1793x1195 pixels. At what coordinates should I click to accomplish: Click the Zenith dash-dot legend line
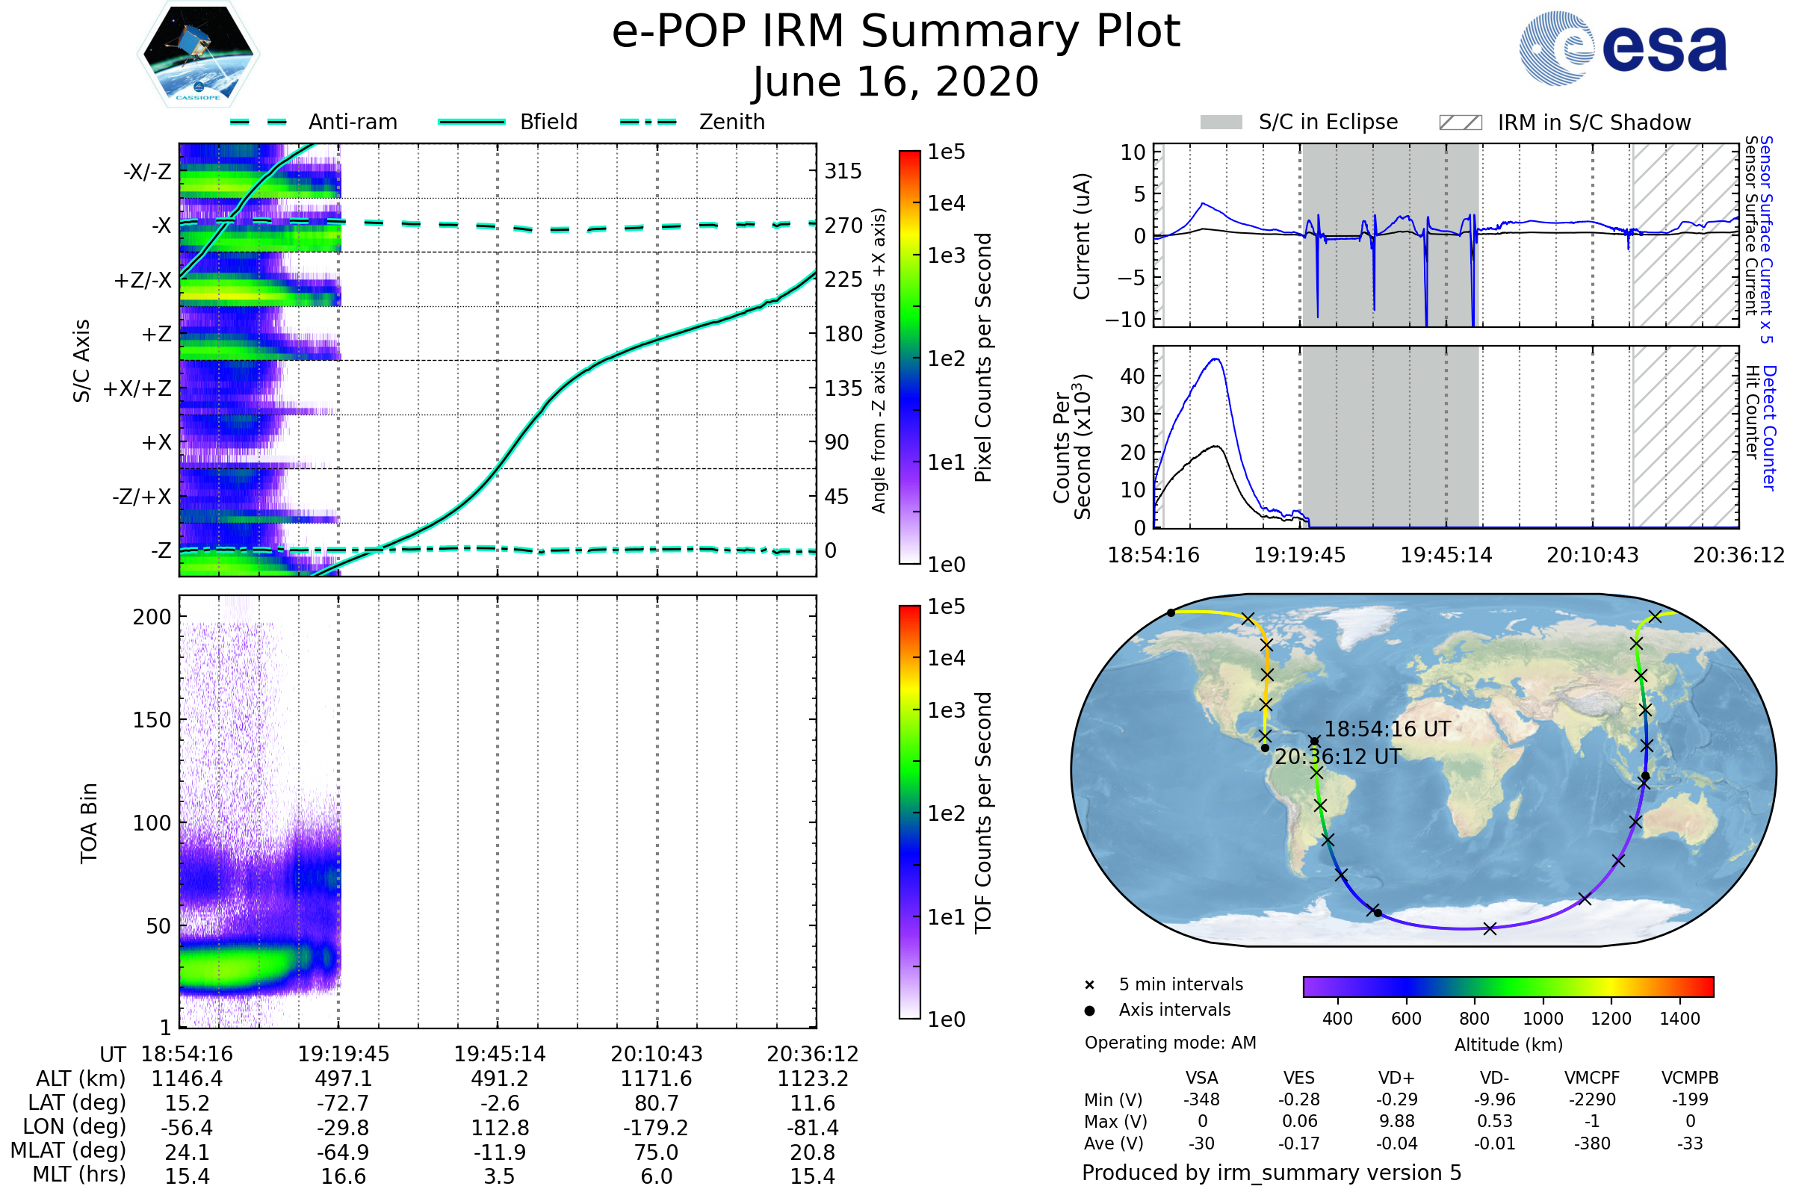648,122
